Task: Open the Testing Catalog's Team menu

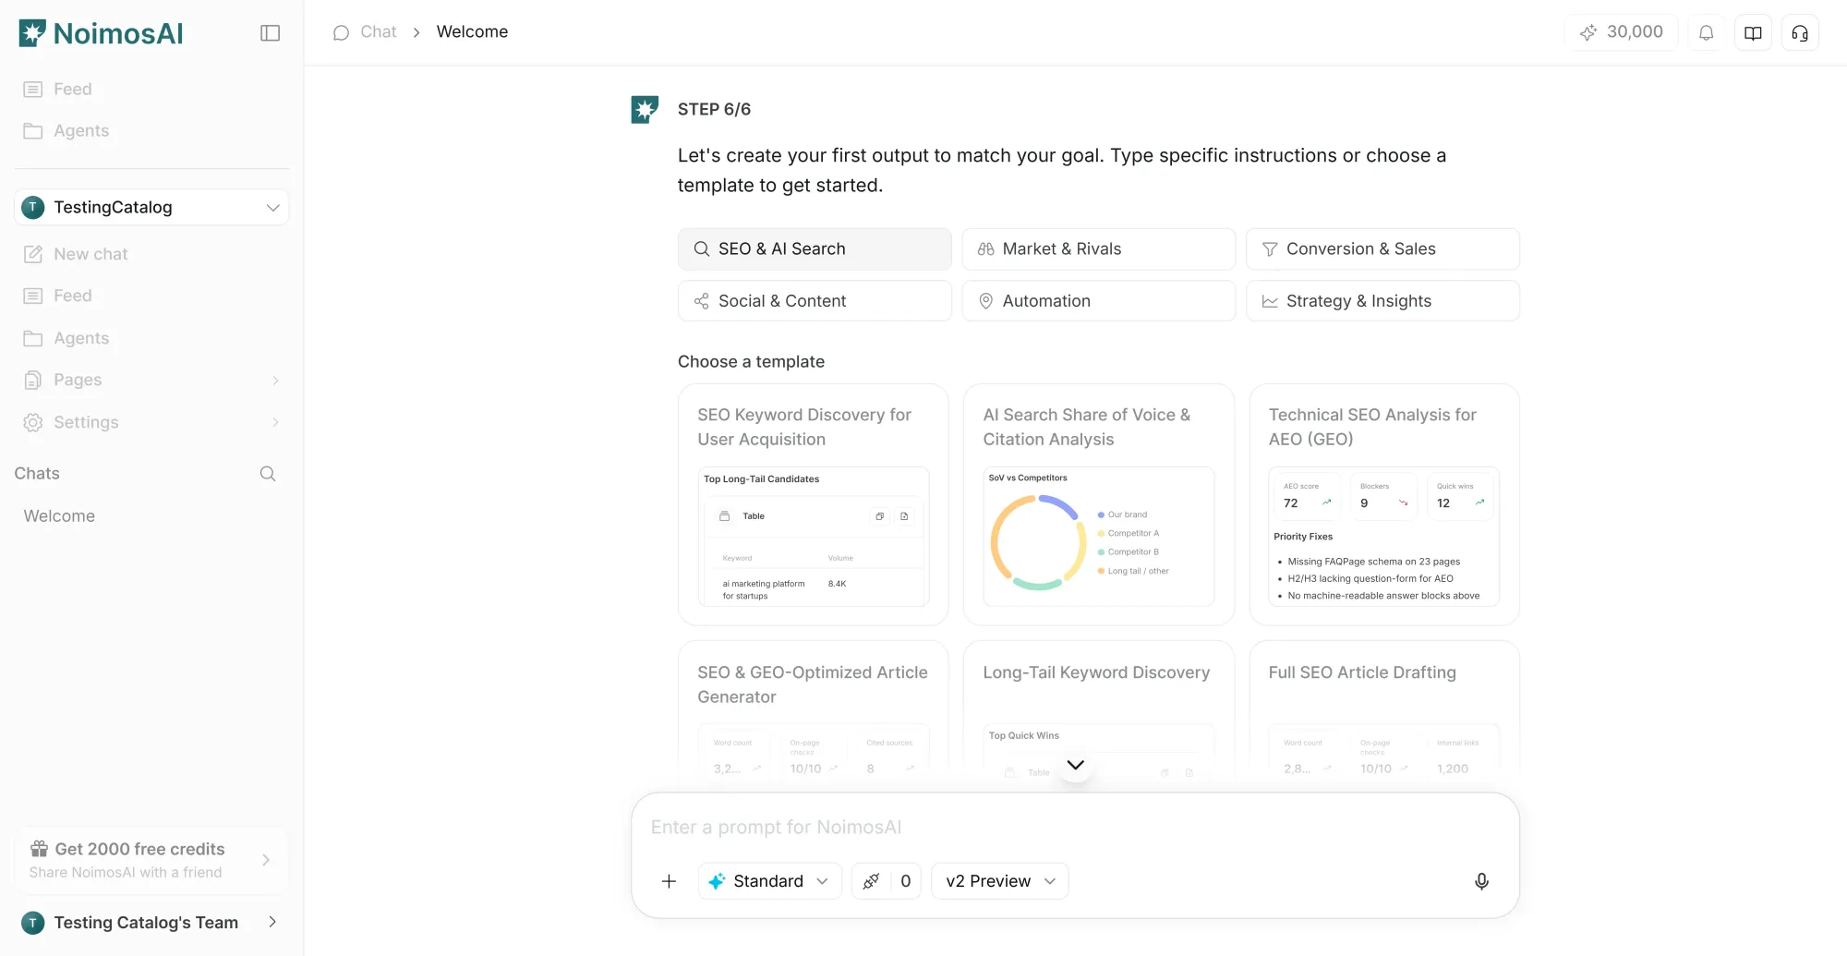Action: coord(151,922)
